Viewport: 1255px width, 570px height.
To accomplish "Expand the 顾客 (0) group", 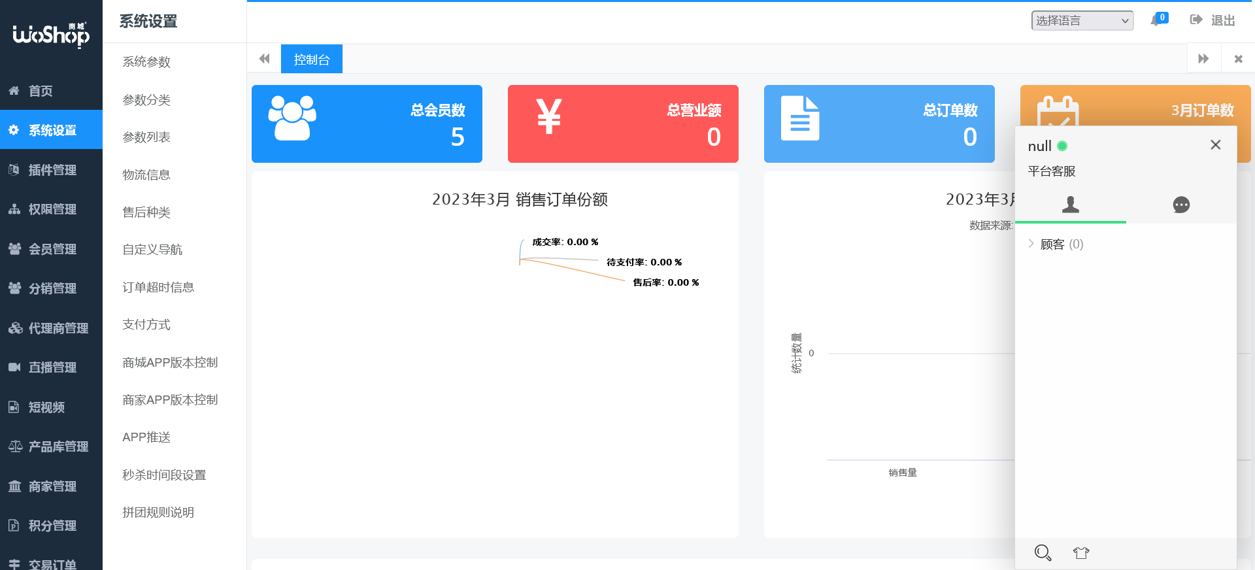I will point(1054,244).
